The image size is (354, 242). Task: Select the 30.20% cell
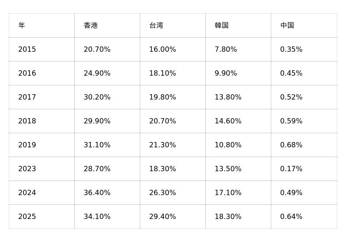pos(107,97)
